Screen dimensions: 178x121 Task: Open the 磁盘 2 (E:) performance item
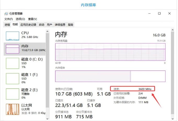click(x=25, y=94)
